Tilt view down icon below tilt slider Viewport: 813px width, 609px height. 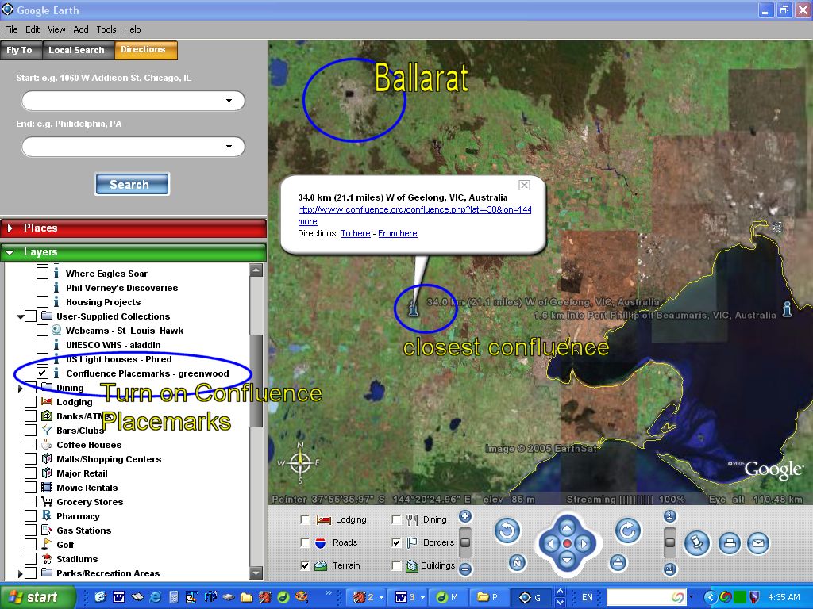tap(670, 569)
